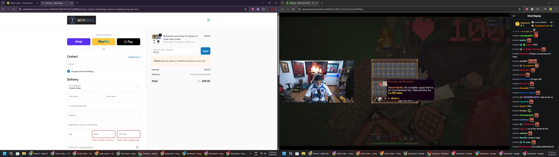
Task: Open the State dropdown
Action: coord(104,134)
